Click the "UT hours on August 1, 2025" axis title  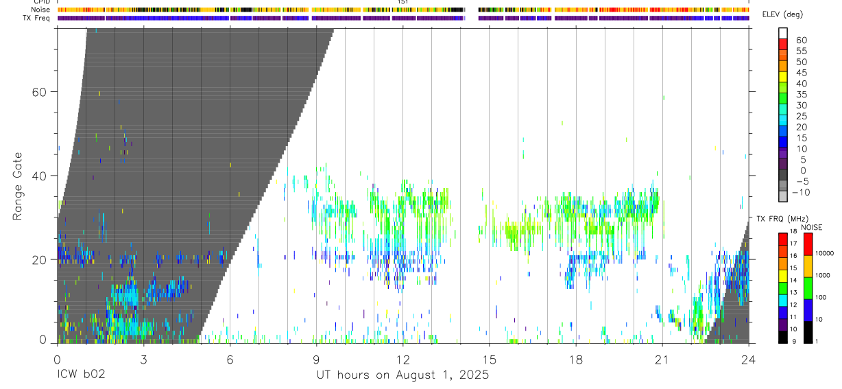pos(402,375)
